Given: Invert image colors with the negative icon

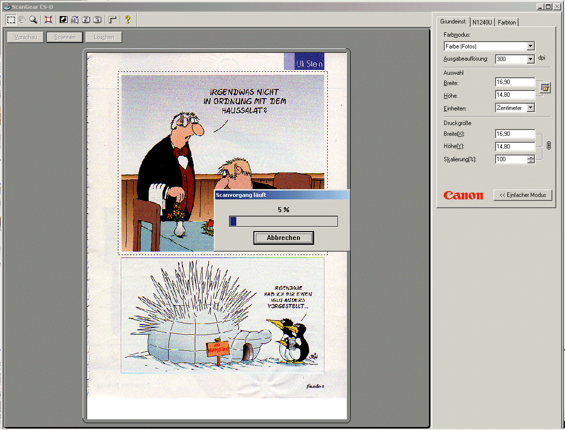Looking at the screenshot, I should (x=64, y=20).
